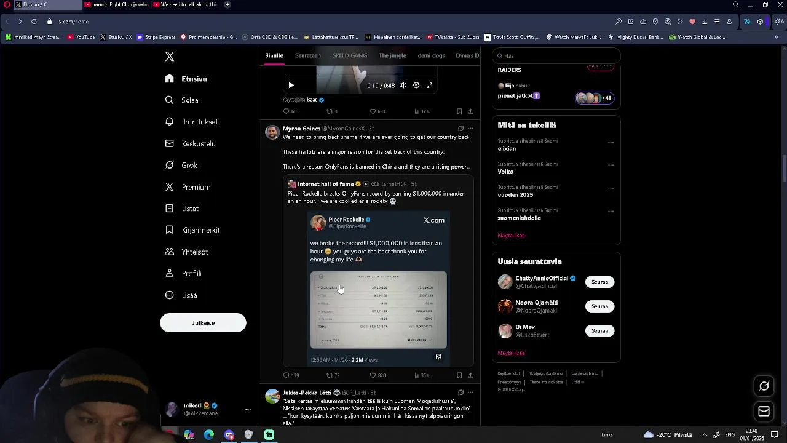Image resolution: width=787 pixels, height=443 pixels.
Task: Select the SPEED GANG tab
Action: pos(350,55)
